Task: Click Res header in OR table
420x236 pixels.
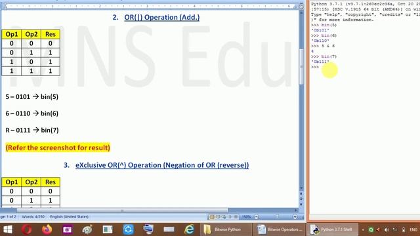Action: 51,34
